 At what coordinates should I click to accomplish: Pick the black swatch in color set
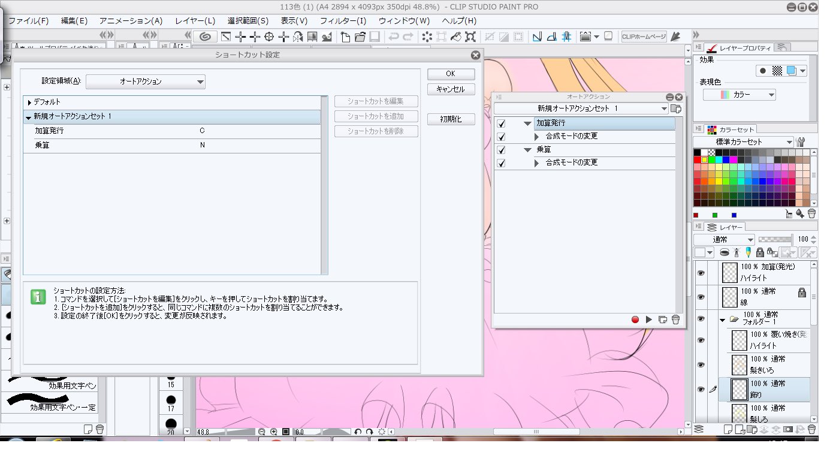coord(698,153)
